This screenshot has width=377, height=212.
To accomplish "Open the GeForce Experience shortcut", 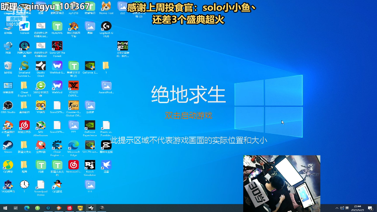I will [x=90, y=129].
